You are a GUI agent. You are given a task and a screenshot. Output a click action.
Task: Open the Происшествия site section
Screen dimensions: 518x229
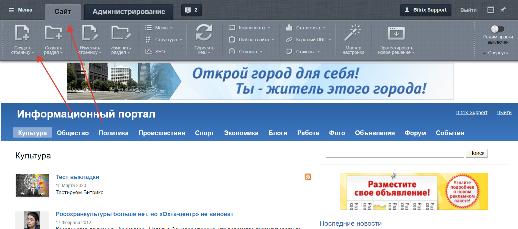(x=162, y=133)
